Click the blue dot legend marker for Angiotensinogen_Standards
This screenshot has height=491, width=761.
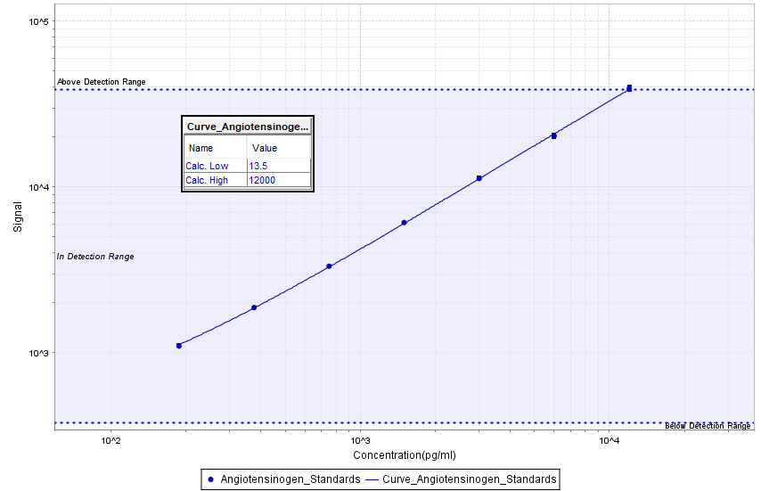pyautogui.click(x=211, y=479)
